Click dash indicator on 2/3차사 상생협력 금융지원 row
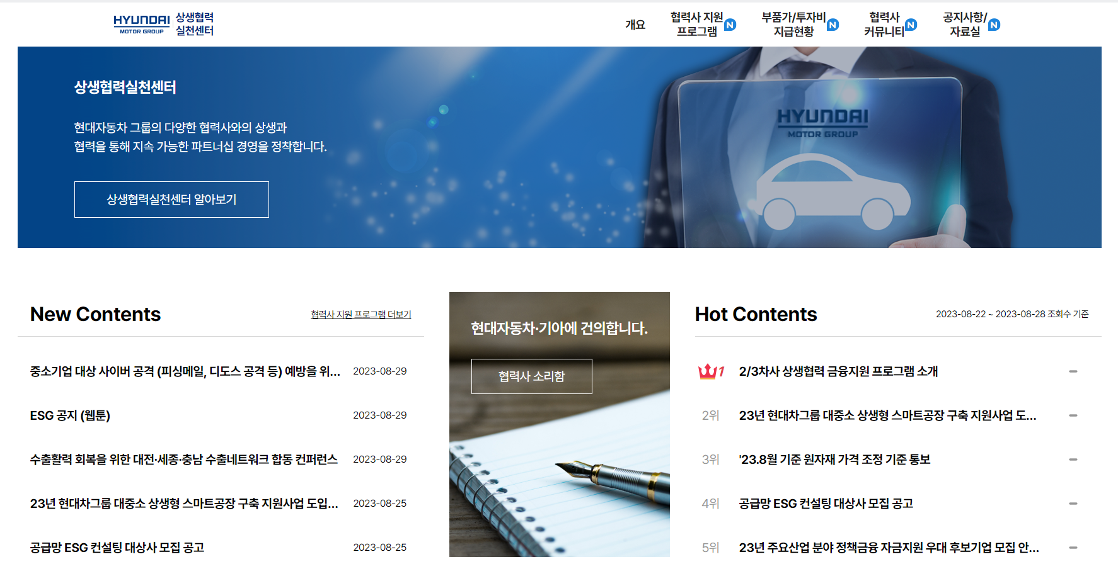This screenshot has height=564, width=1118. (1073, 371)
